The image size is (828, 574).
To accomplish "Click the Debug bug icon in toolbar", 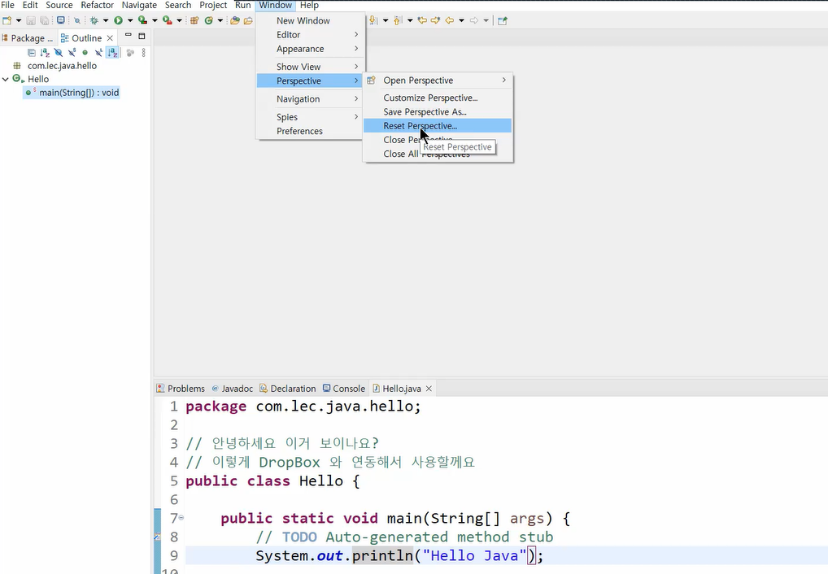I will coord(94,20).
